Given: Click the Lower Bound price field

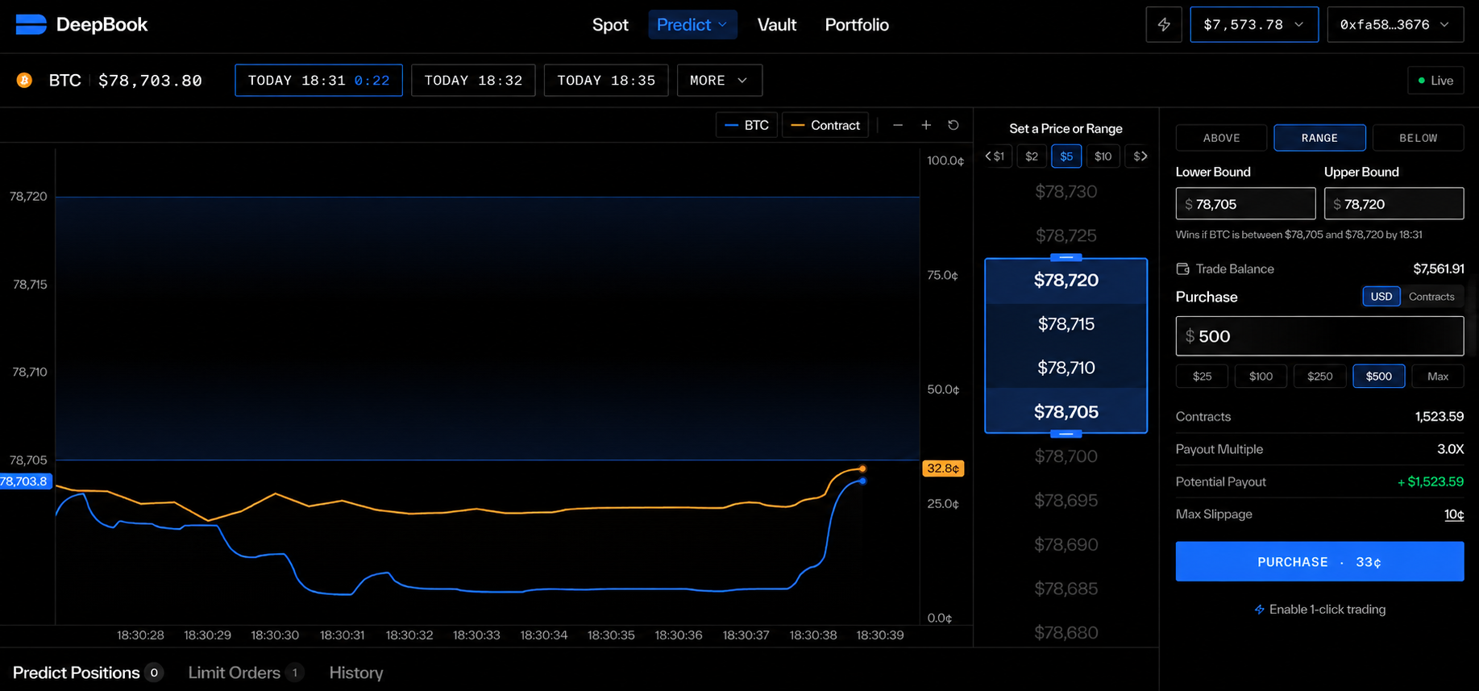Looking at the screenshot, I should [x=1245, y=204].
